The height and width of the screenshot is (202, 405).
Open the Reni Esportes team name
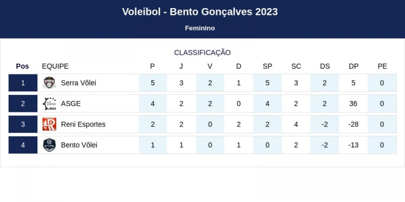tap(83, 124)
